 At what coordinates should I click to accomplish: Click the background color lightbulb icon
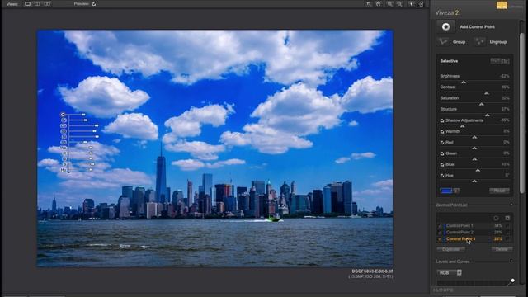412,4
